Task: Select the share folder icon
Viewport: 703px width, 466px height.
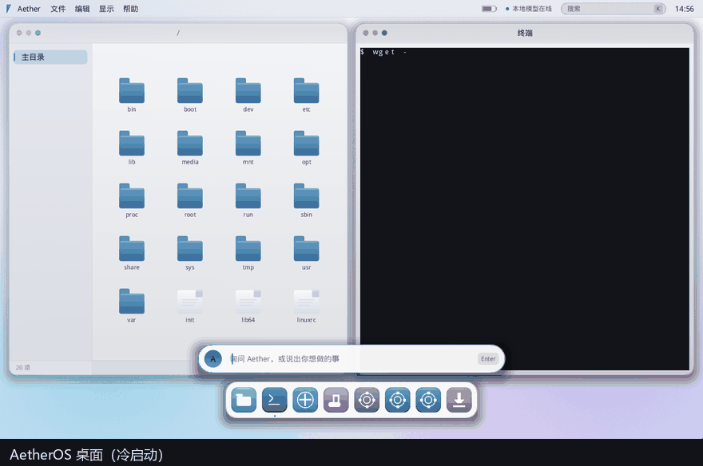Action: coord(131,249)
